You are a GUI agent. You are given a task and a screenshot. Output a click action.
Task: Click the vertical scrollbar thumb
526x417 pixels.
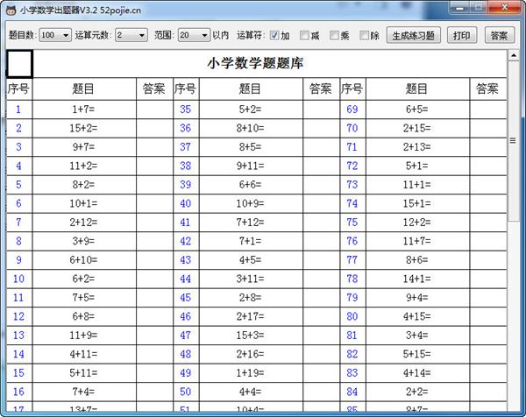tap(513, 140)
